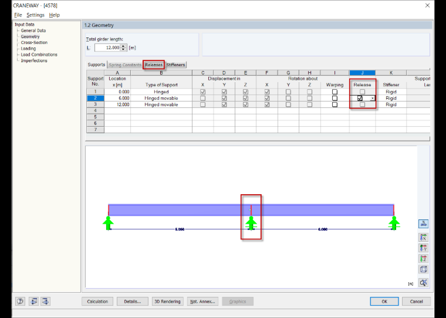Select column A header
The height and width of the screenshot is (318, 446).
tap(117, 73)
